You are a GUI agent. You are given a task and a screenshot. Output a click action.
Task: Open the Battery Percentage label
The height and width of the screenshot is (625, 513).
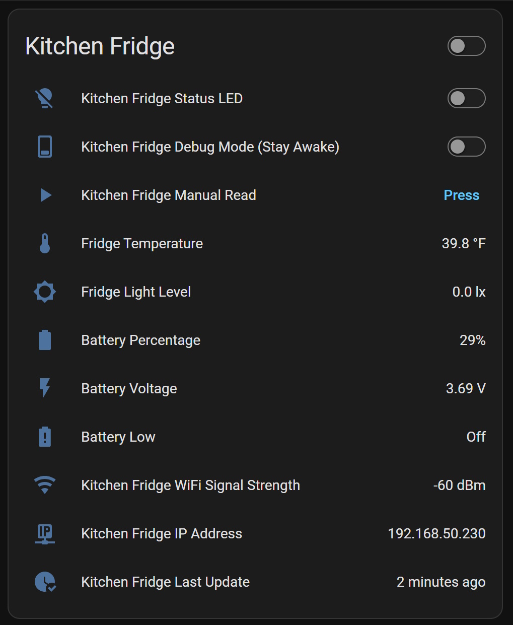(141, 340)
